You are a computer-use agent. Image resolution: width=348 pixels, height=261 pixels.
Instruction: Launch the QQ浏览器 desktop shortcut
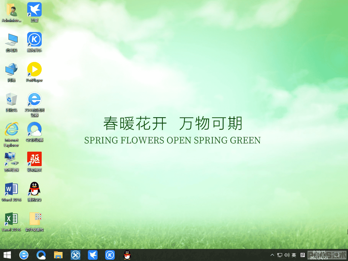(34, 132)
